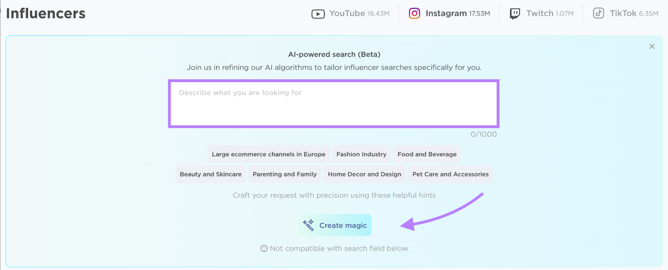Select the Fashion Industry suggestion chip
Image resolution: width=668 pixels, height=270 pixels.
(x=361, y=154)
